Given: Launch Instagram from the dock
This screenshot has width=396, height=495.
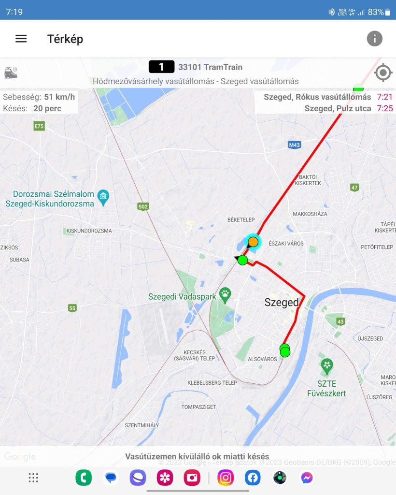Looking at the screenshot, I should coord(226,478).
